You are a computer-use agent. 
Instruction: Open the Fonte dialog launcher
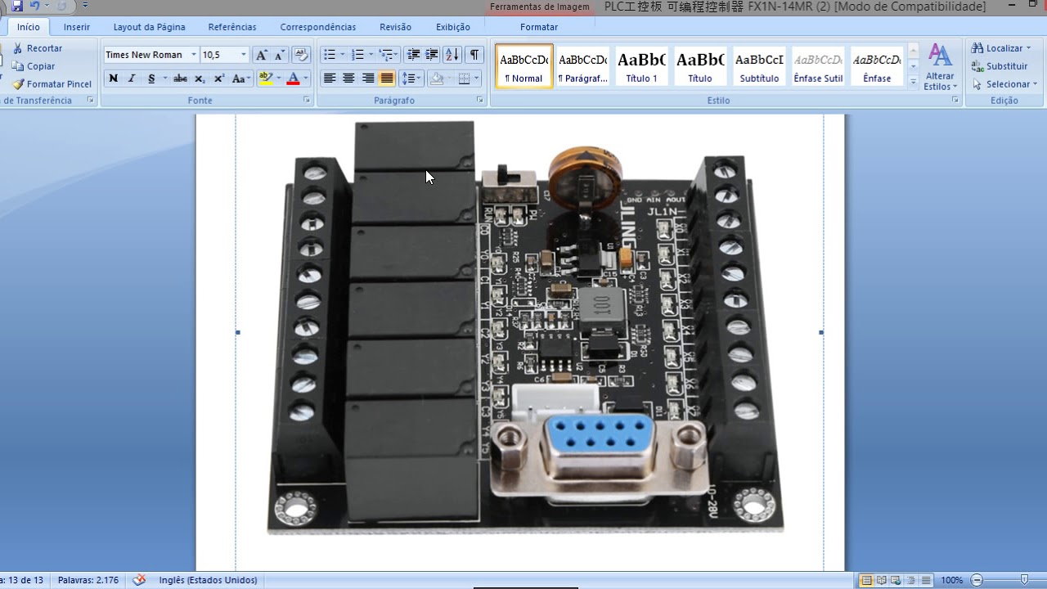pyautogui.click(x=308, y=100)
